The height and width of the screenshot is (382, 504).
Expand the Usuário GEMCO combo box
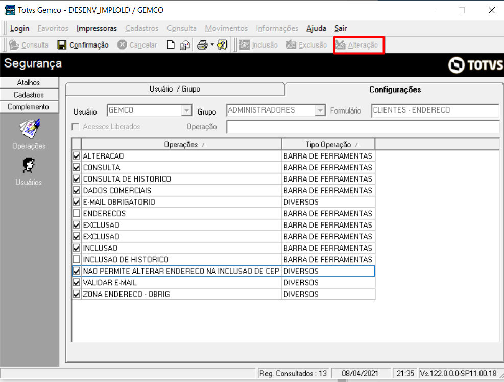(x=186, y=110)
